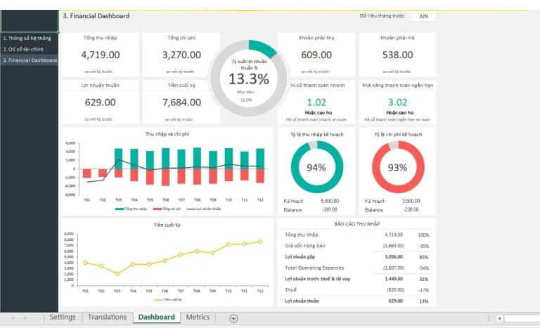This screenshot has height=328, width=540.
Task: Select the 7,684.00 ending cash value
Action: [181, 103]
